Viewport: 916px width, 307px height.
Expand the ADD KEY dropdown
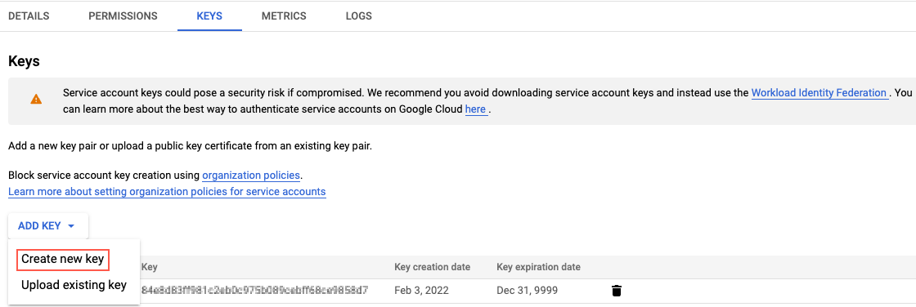[x=47, y=226]
